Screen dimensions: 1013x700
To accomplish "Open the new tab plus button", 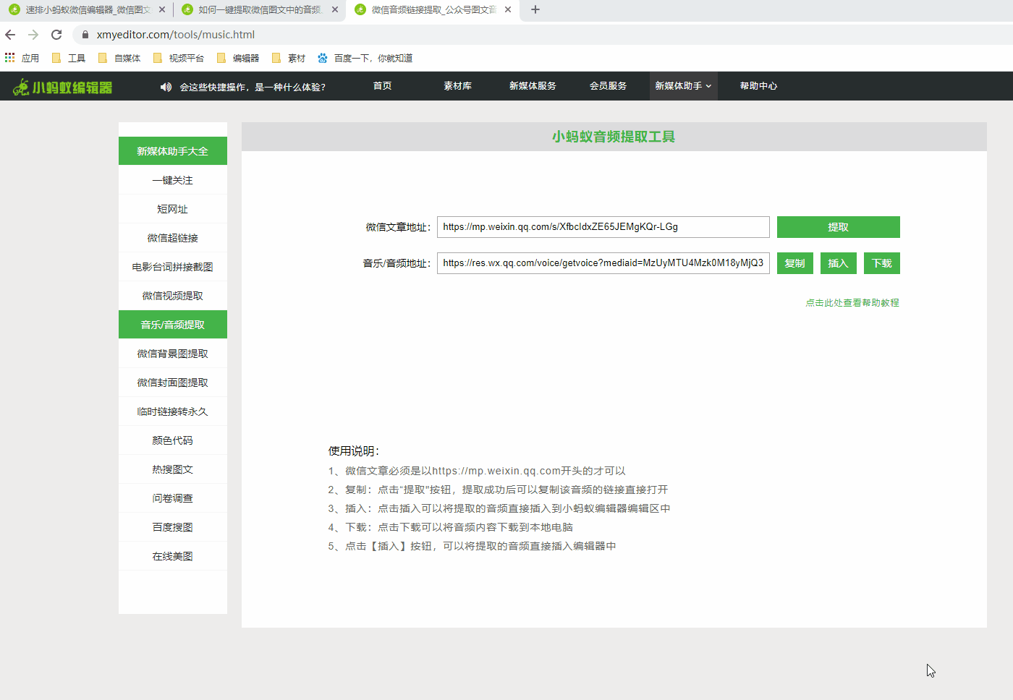I will point(535,9).
